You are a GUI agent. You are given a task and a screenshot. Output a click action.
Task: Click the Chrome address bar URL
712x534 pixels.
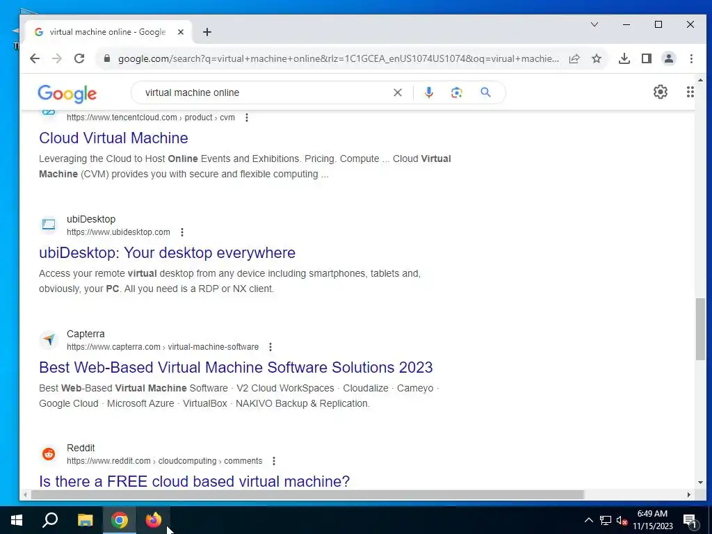[x=339, y=58]
